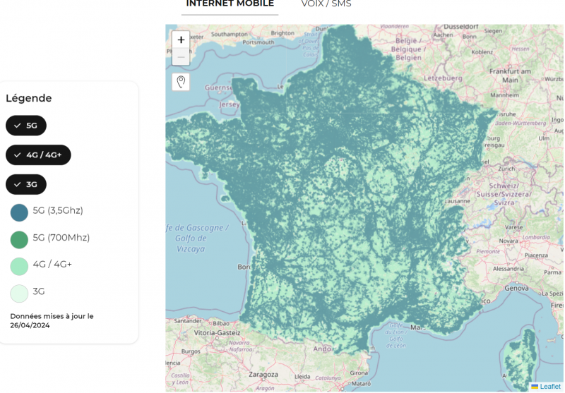Toggle the 4G / 4G+ coverage layer
This screenshot has width=565, height=393.
pos(38,155)
